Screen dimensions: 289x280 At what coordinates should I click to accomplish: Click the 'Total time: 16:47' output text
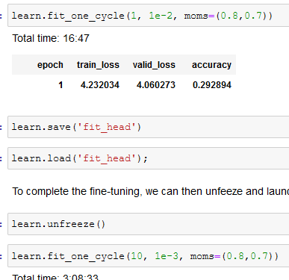pyautogui.click(x=51, y=38)
